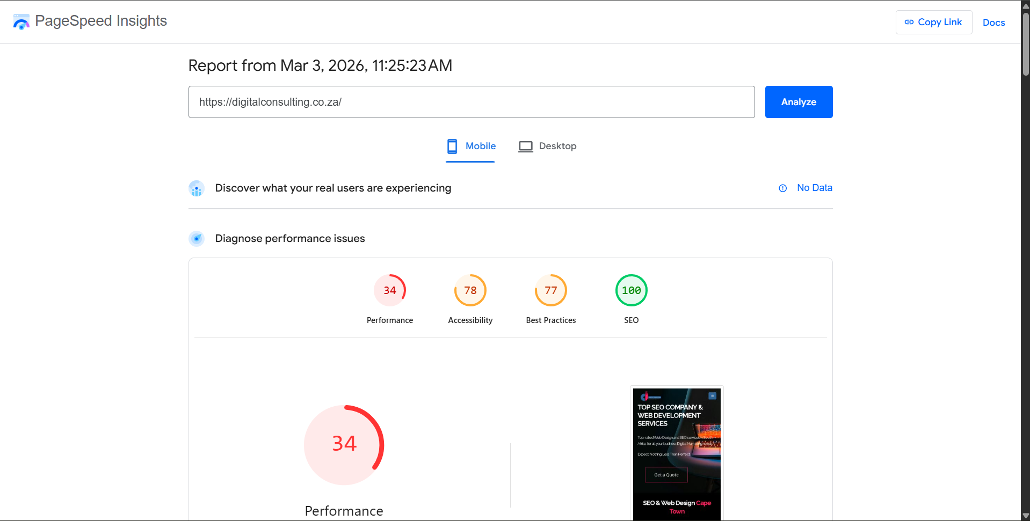Screen dimensions: 1030x521
Task: Open the Docs link
Action: pyautogui.click(x=993, y=23)
